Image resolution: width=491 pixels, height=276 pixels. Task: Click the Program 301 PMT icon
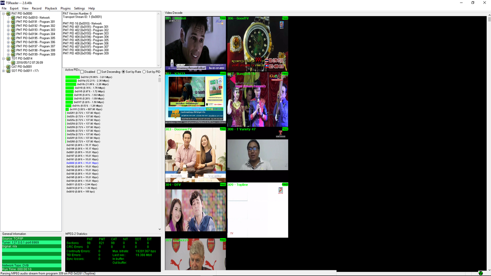click(13, 22)
